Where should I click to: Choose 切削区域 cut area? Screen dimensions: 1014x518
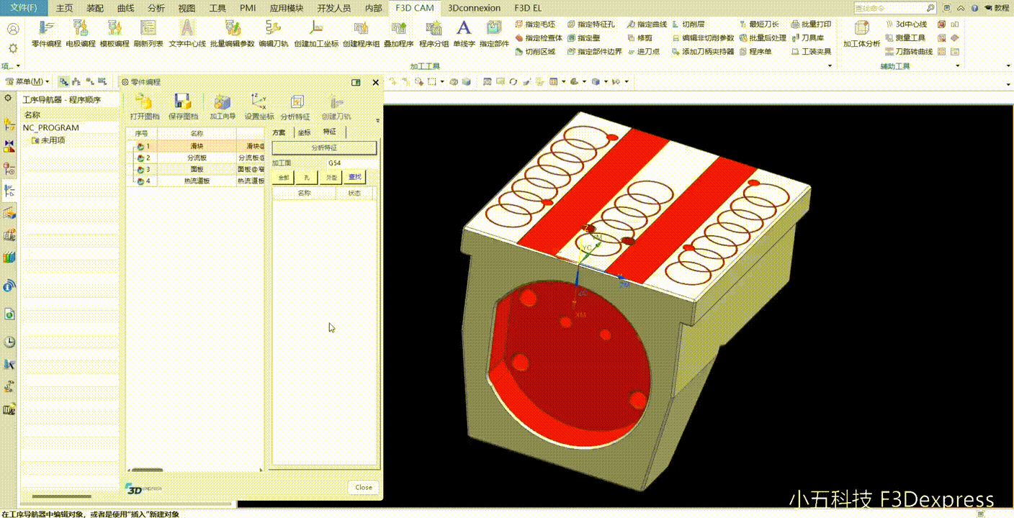[534, 52]
